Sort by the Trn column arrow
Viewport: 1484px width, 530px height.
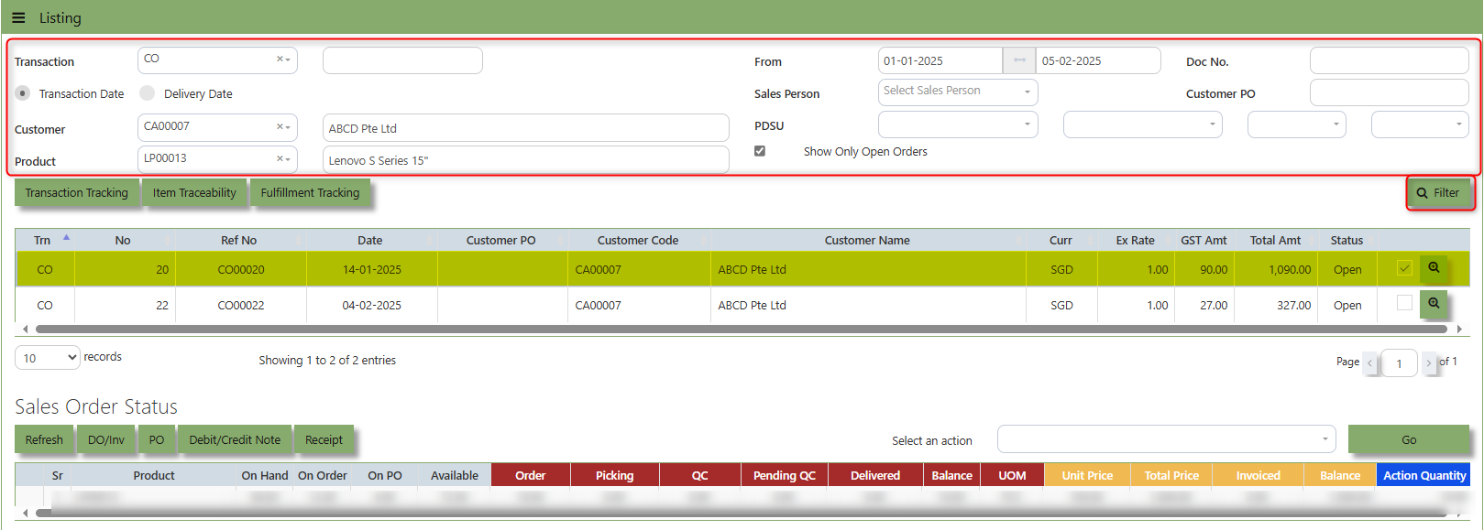[66, 238]
